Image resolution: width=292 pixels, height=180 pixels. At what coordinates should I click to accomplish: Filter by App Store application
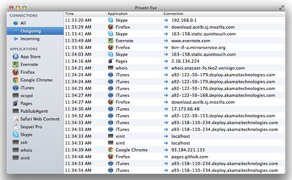[30, 56]
